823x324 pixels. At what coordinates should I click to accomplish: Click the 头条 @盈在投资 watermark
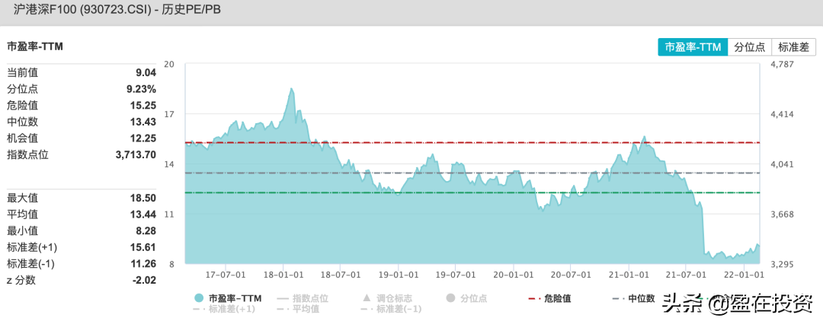pyautogui.click(x=737, y=303)
